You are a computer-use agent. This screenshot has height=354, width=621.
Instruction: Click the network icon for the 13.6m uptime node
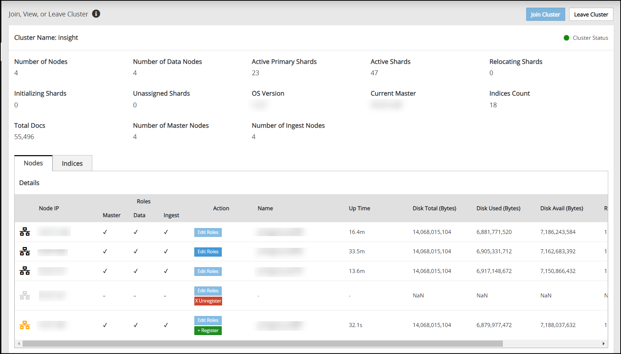pos(25,271)
